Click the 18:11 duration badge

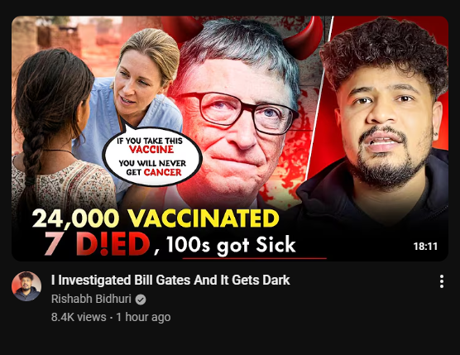point(425,246)
